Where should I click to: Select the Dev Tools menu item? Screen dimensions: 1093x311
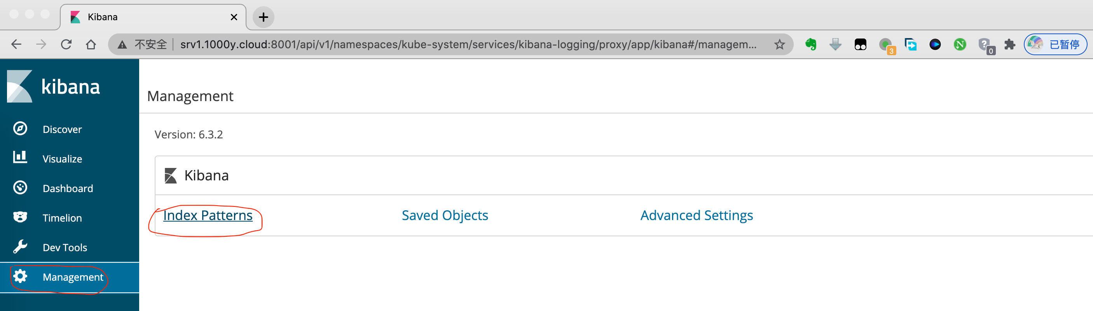click(65, 247)
